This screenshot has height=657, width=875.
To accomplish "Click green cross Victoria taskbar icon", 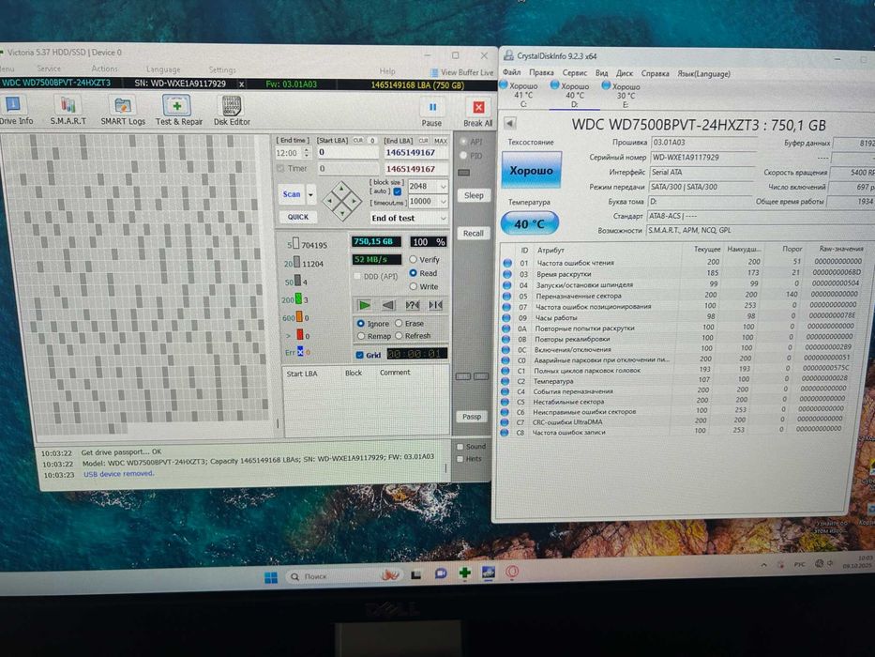I will [x=464, y=573].
